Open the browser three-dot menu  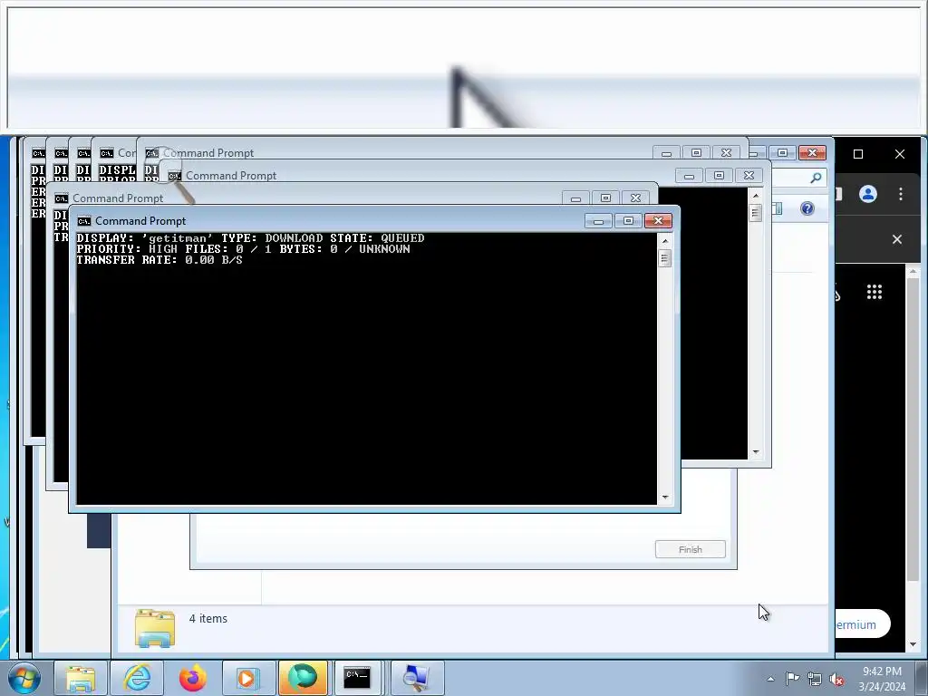pos(900,194)
